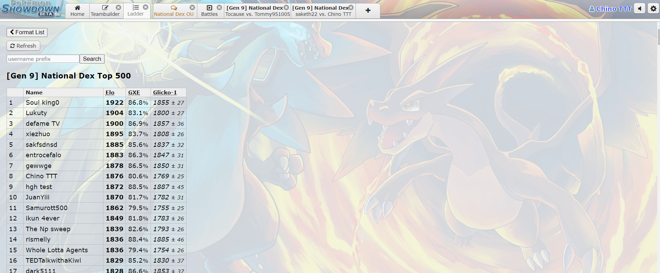Select player Samurott500

pyautogui.click(x=46, y=208)
